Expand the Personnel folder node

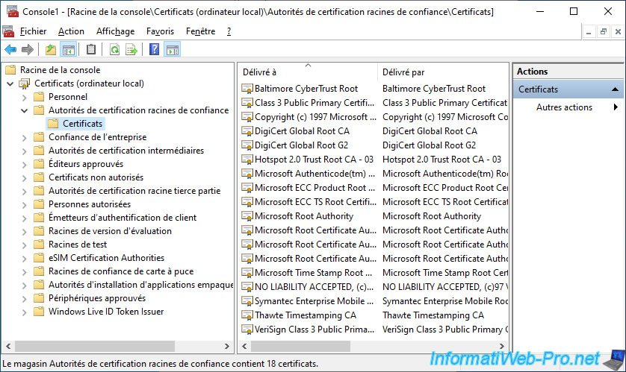(24, 97)
